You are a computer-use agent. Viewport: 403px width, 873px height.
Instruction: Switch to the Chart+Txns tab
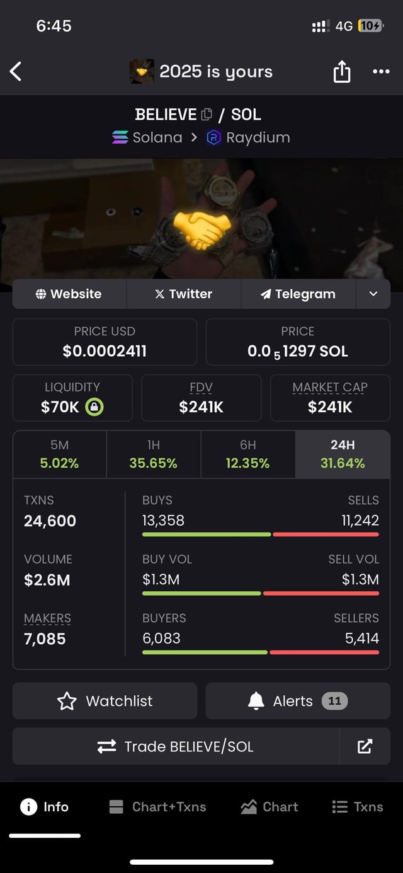click(x=157, y=807)
